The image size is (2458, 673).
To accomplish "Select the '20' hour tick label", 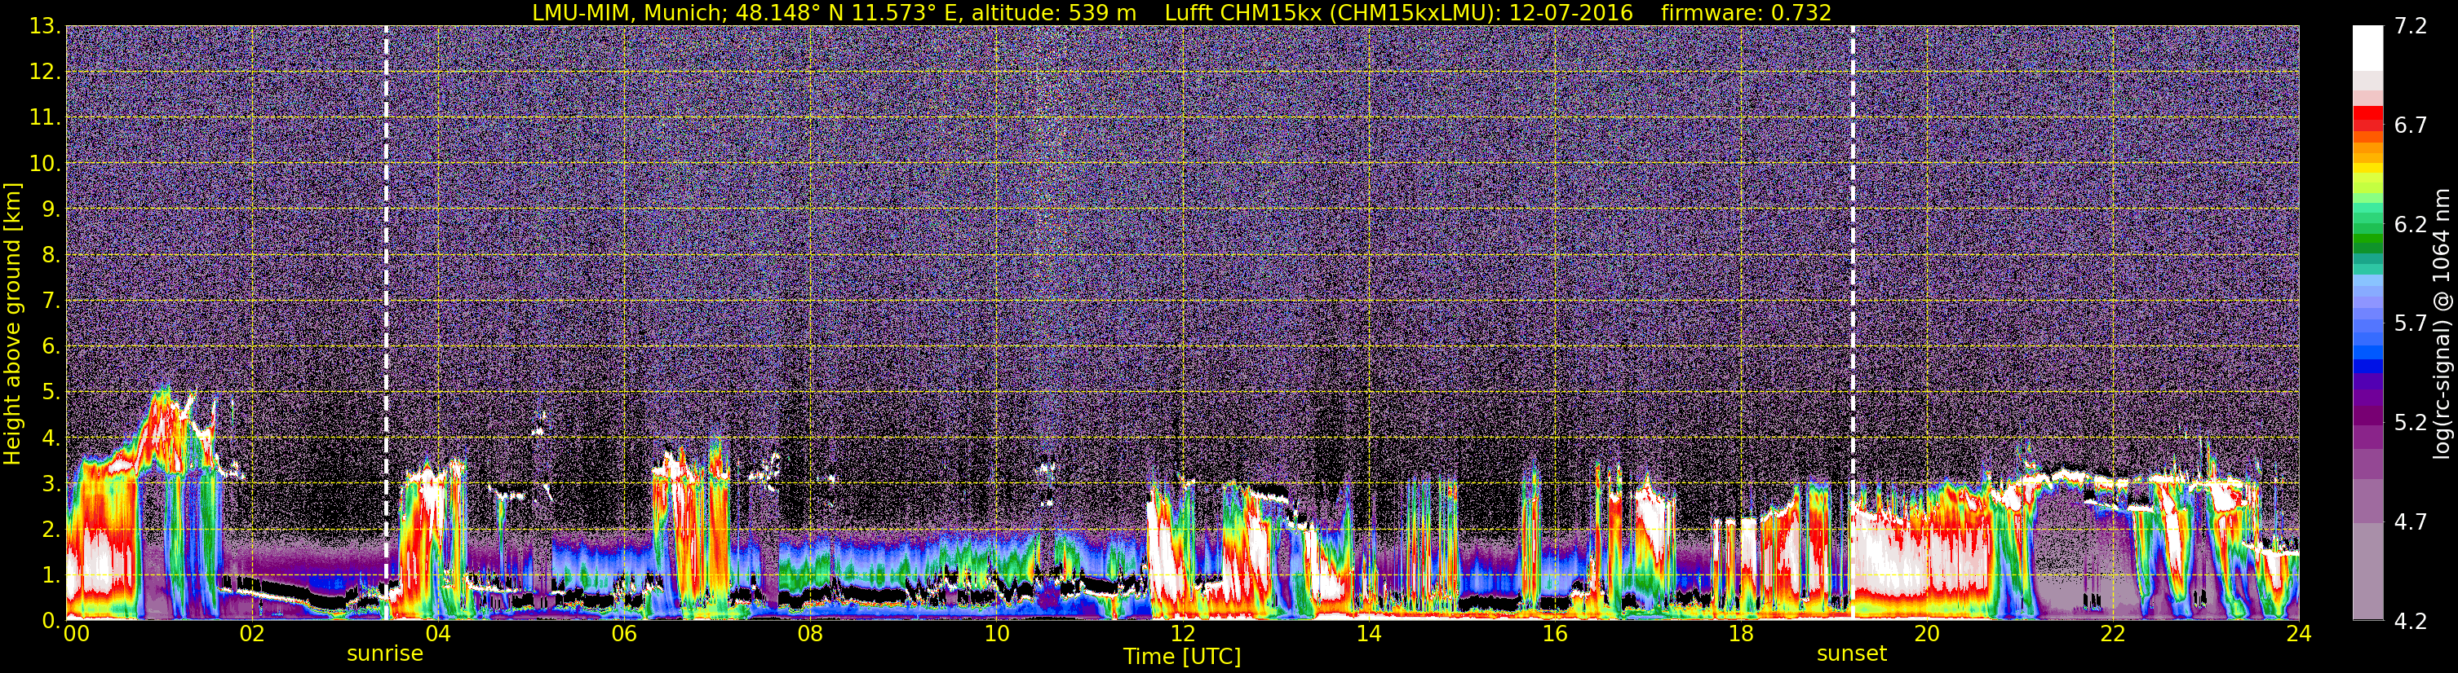I will [1927, 634].
